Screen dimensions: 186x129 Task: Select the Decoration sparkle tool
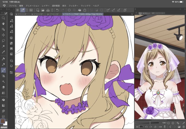coord(3,81)
